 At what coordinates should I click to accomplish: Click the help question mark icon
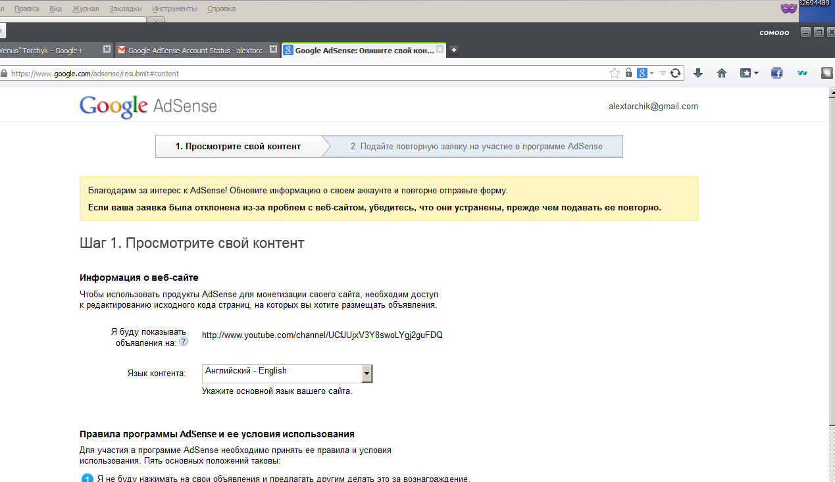(184, 342)
